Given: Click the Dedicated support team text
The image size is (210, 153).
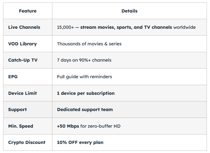Looking at the screenshot, I should [85, 110].
